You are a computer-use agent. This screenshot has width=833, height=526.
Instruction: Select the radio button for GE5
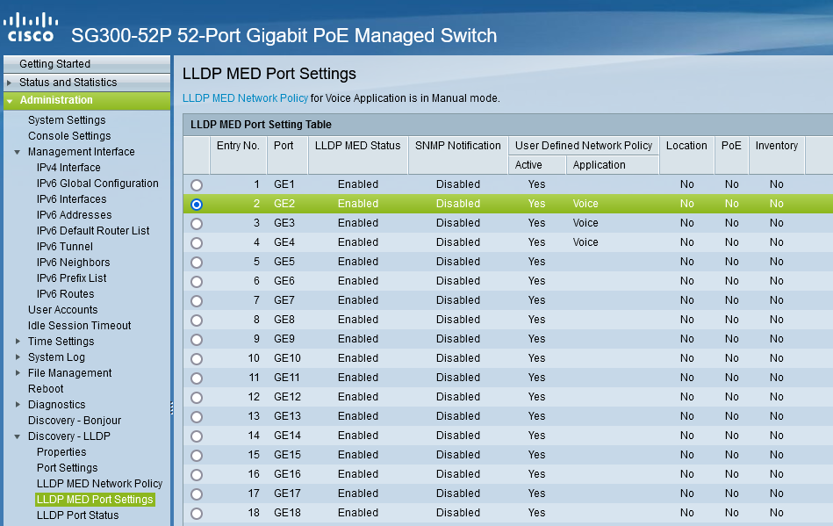197,263
